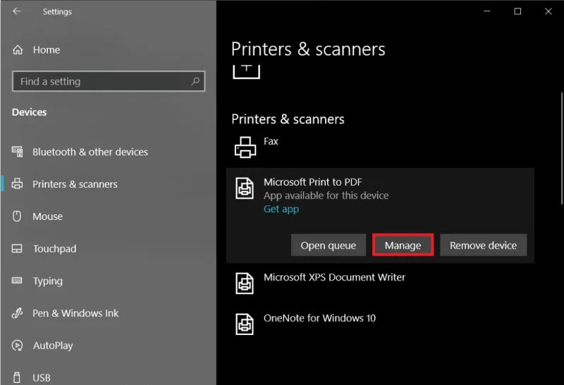Click the Fax printer icon
The width and height of the screenshot is (564, 385).
coord(245,147)
